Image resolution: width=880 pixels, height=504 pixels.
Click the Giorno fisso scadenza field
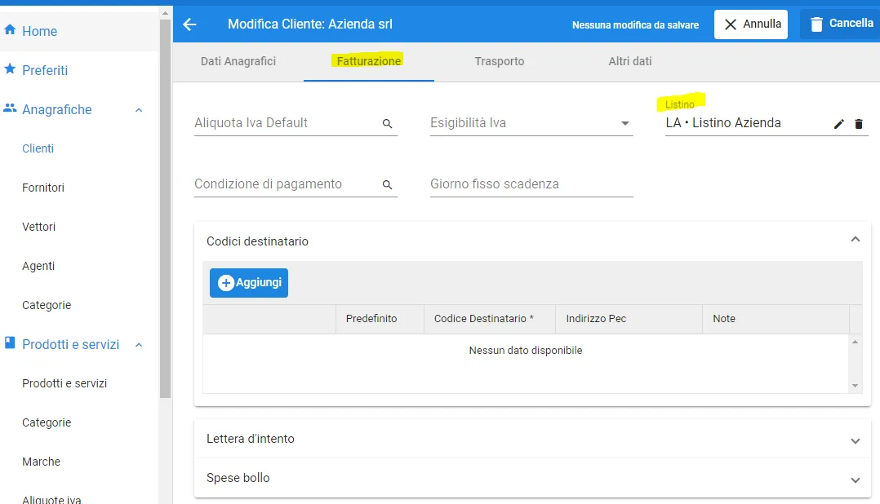click(531, 183)
